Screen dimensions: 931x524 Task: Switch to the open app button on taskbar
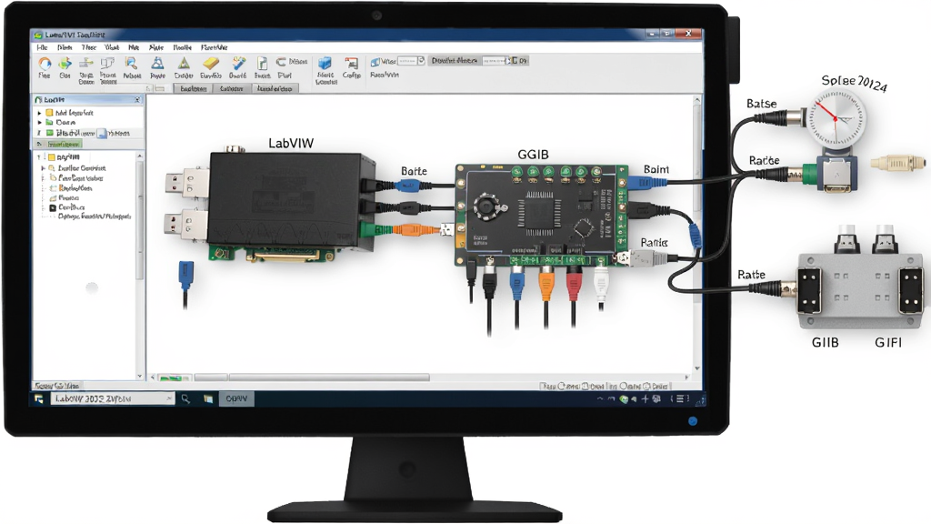(236, 398)
